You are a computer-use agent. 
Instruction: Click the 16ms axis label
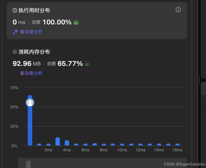[177, 150]
